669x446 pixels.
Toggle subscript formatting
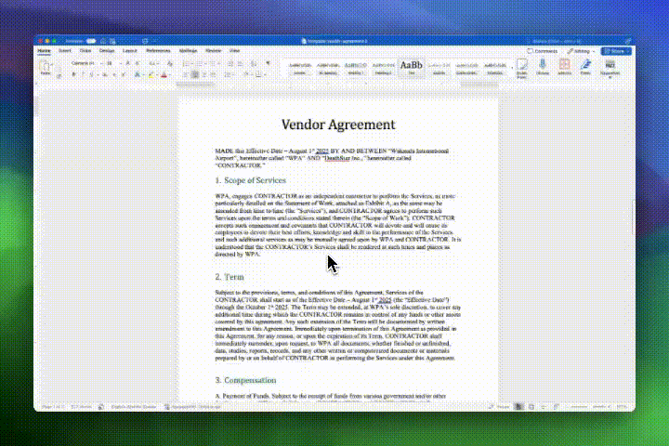(114, 74)
